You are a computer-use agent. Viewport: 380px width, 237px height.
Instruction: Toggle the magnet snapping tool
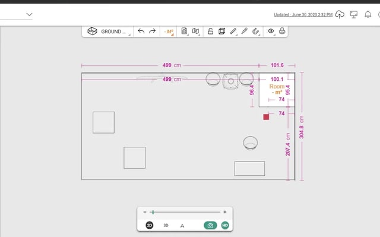(255, 31)
